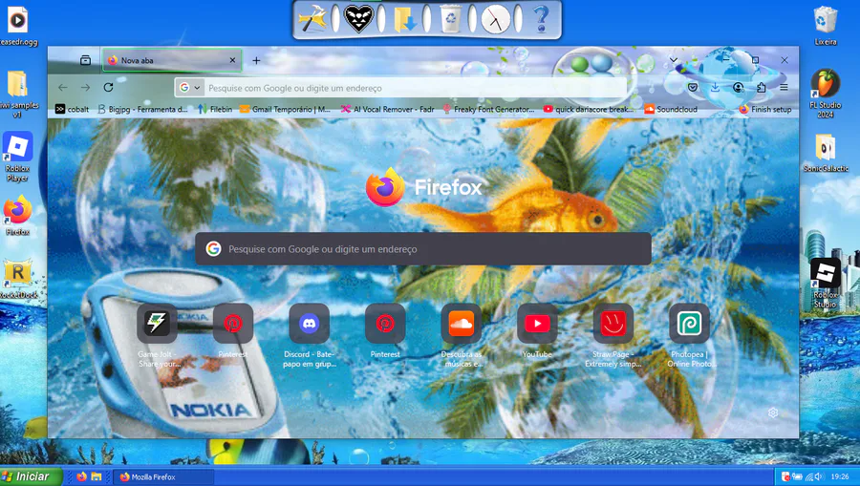
Task: Click the clock icon in the dock
Action: click(x=495, y=20)
